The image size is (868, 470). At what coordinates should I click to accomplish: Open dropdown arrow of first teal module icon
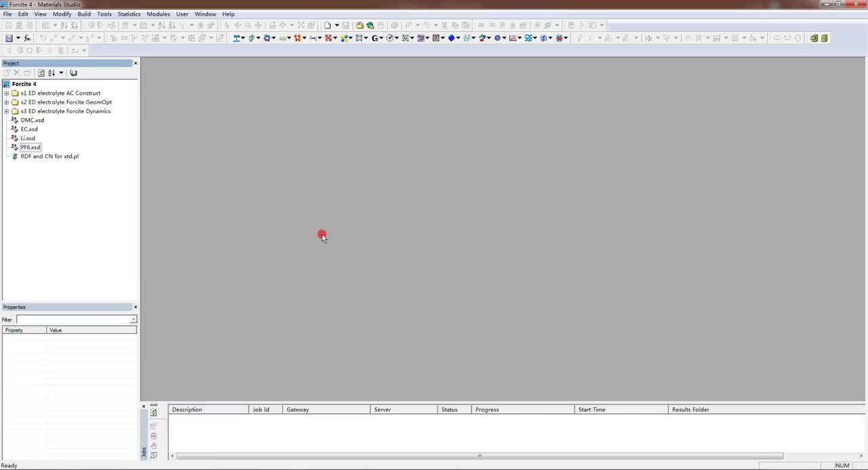tap(243, 38)
